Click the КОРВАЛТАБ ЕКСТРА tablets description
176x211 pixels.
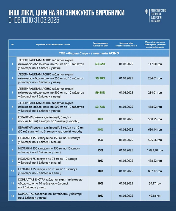pos(50,183)
